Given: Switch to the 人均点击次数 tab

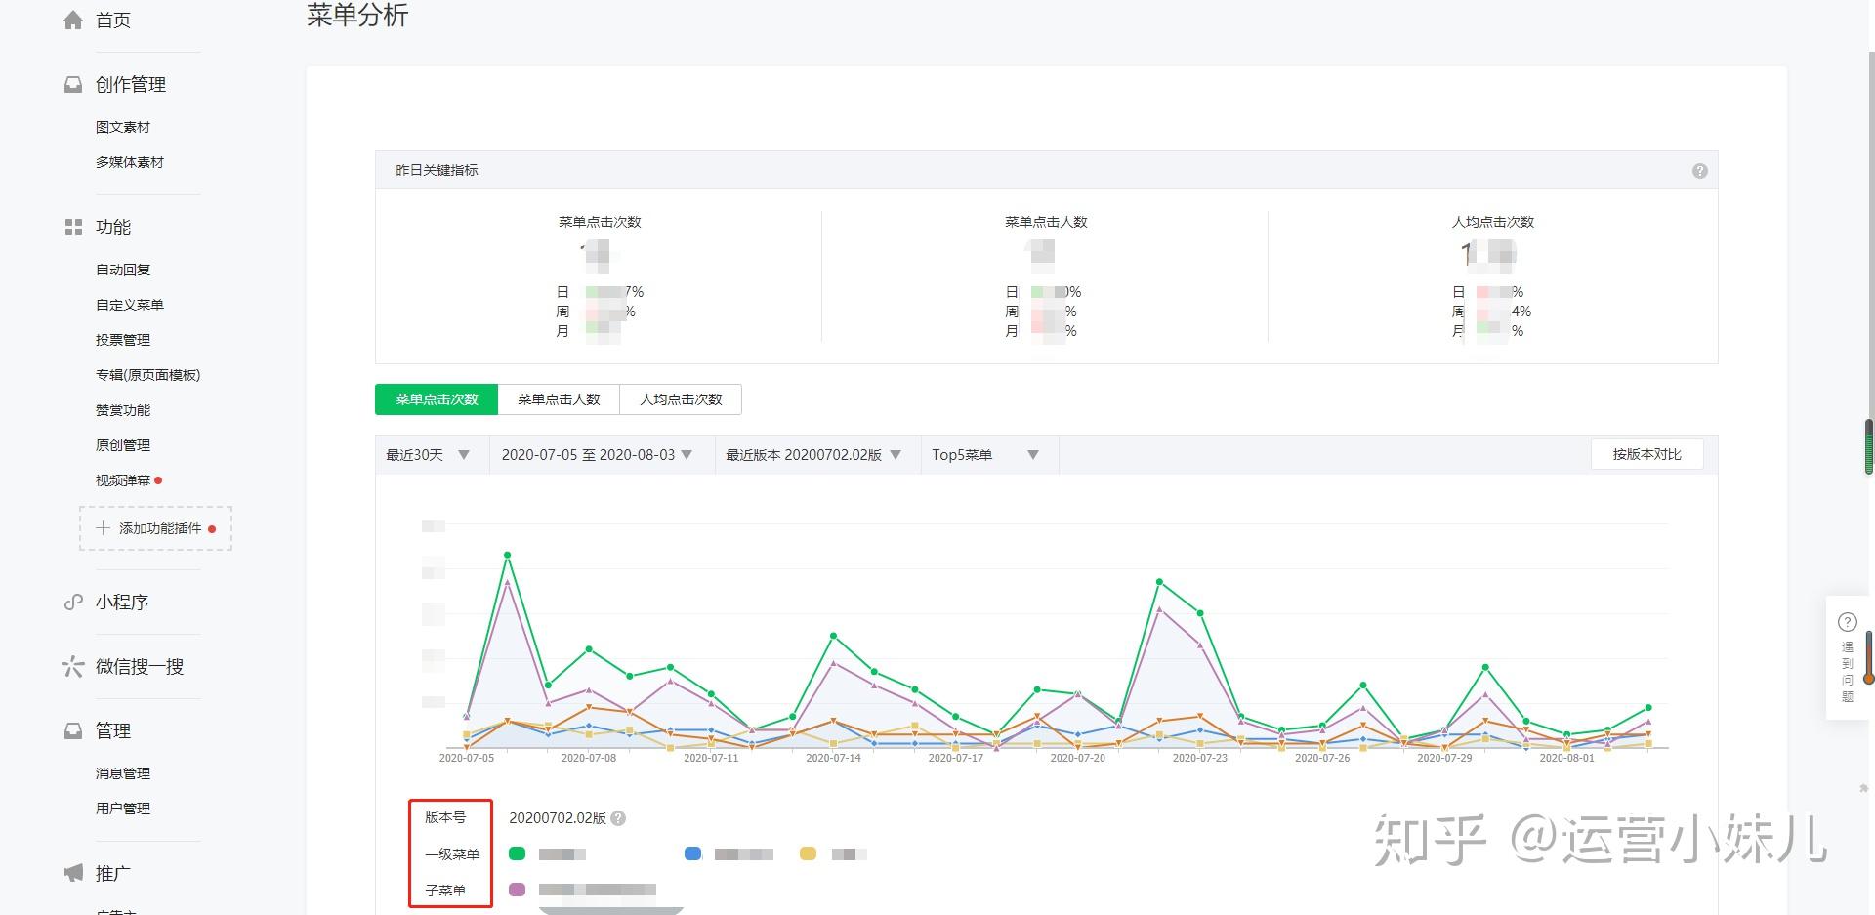Looking at the screenshot, I should click(681, 399).
